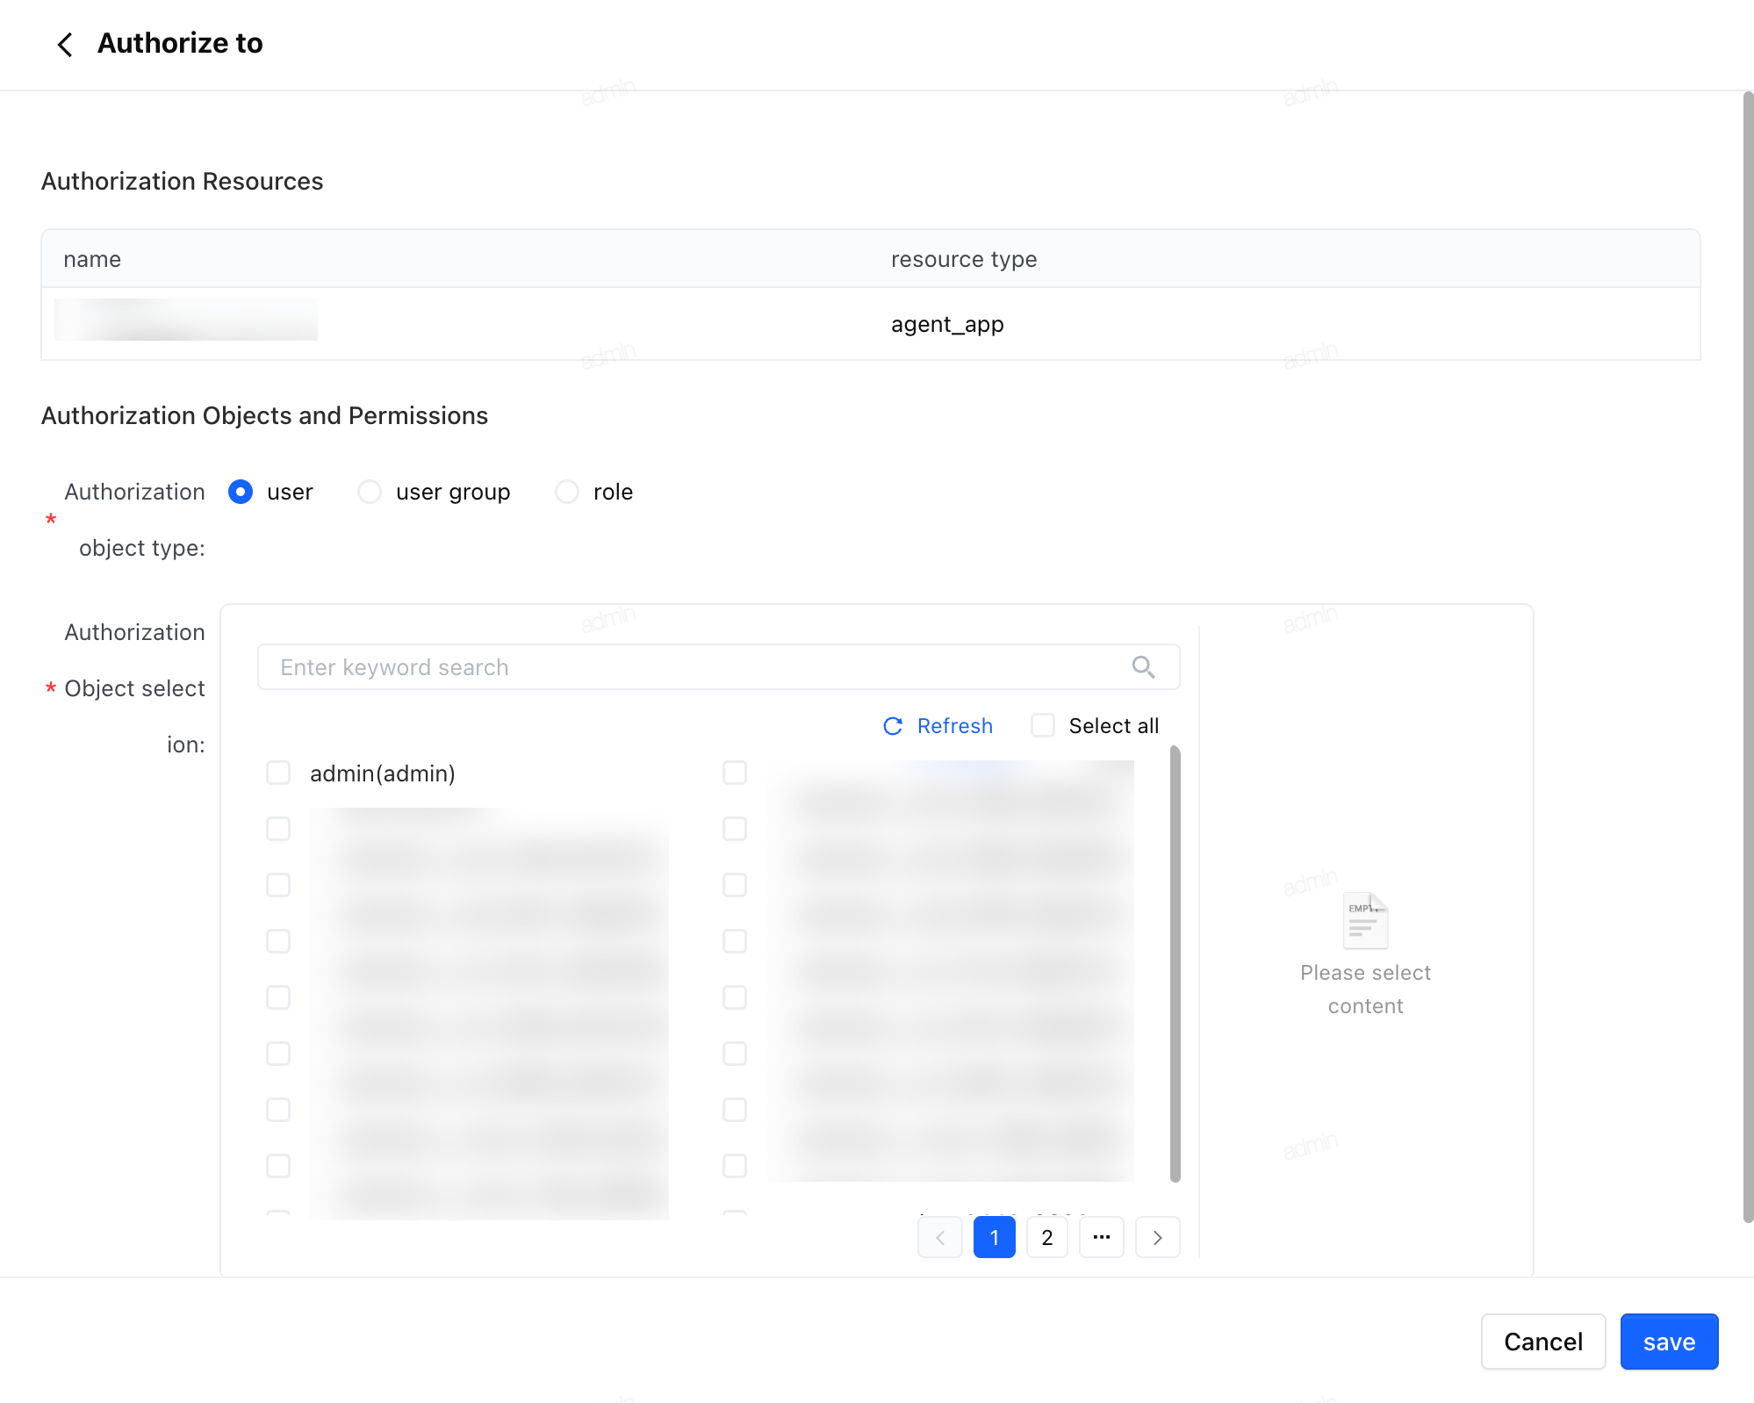Click the Cancel button
Screen dimensions: 1754x1403
[x=1543, y=1342]
